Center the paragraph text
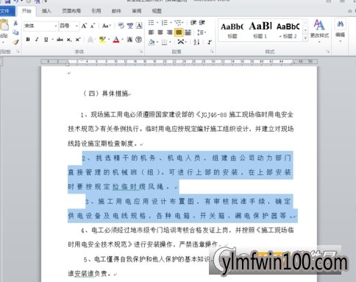356x282 pixels. pyautogui.click(x=160, y=32)
